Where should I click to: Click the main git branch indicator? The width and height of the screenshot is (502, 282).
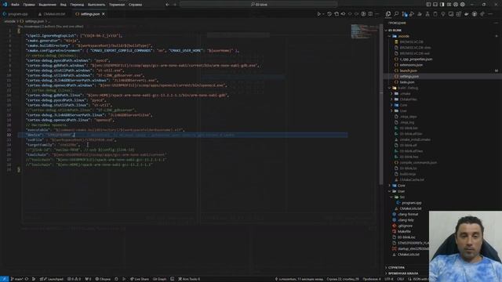coord(17,279)
